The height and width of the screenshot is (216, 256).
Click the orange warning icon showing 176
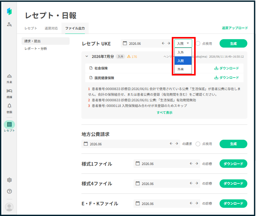pyautogui.click(x=129, y=57)
